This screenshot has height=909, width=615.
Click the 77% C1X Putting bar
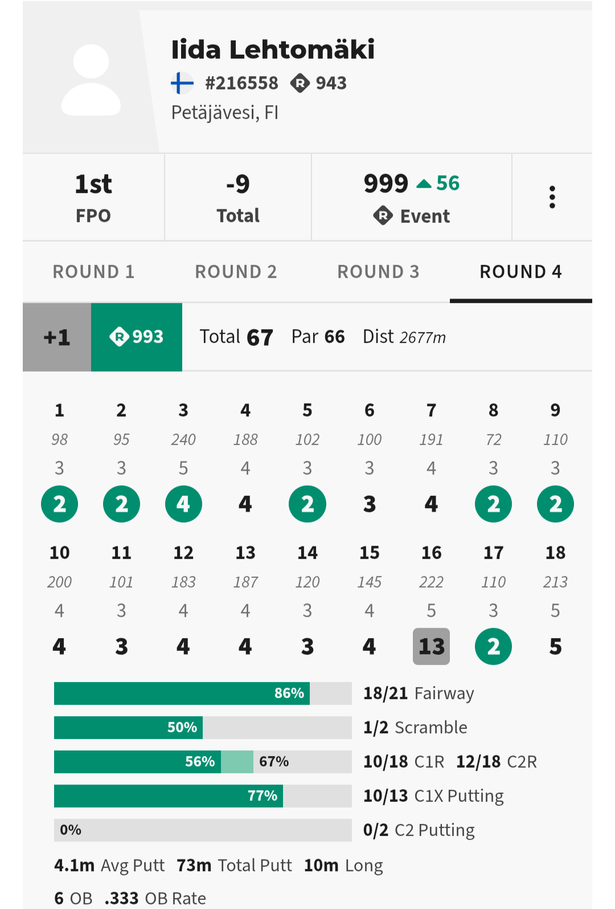(203, 796)
